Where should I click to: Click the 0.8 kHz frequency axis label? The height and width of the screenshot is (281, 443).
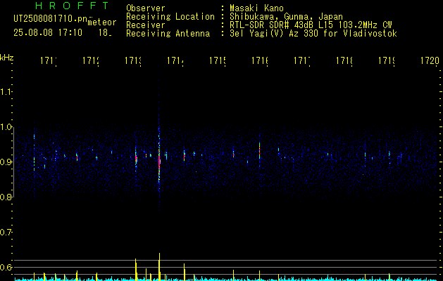[x=6, y=197]
